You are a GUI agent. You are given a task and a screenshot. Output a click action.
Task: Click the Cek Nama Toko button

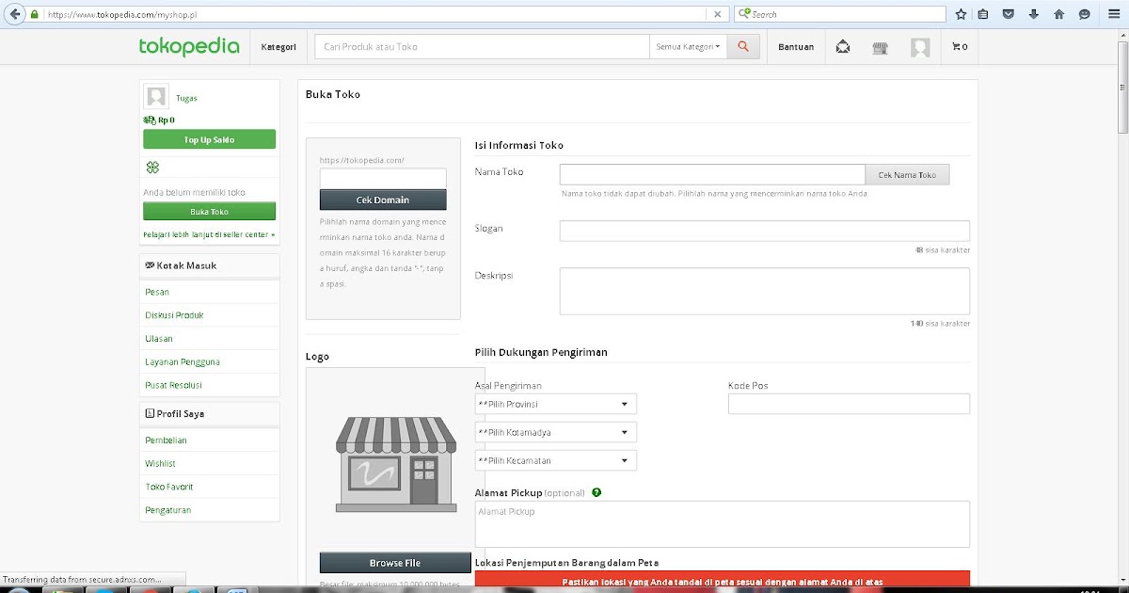907,175
